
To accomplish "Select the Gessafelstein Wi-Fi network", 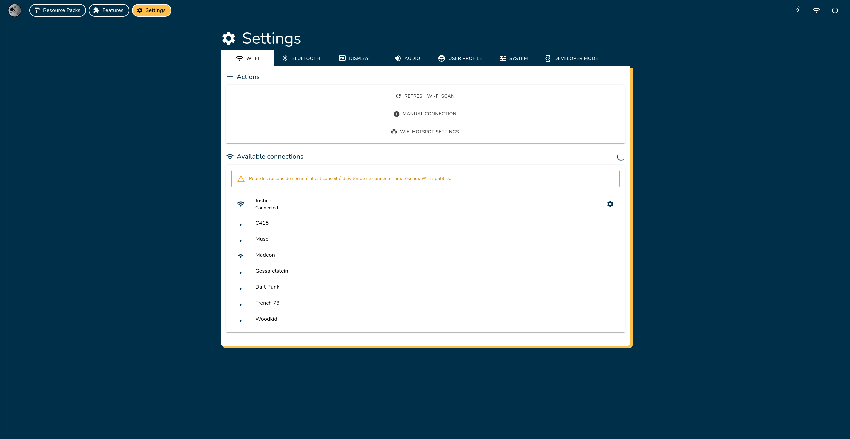I will pyautogui.click(x=271, y=271).
